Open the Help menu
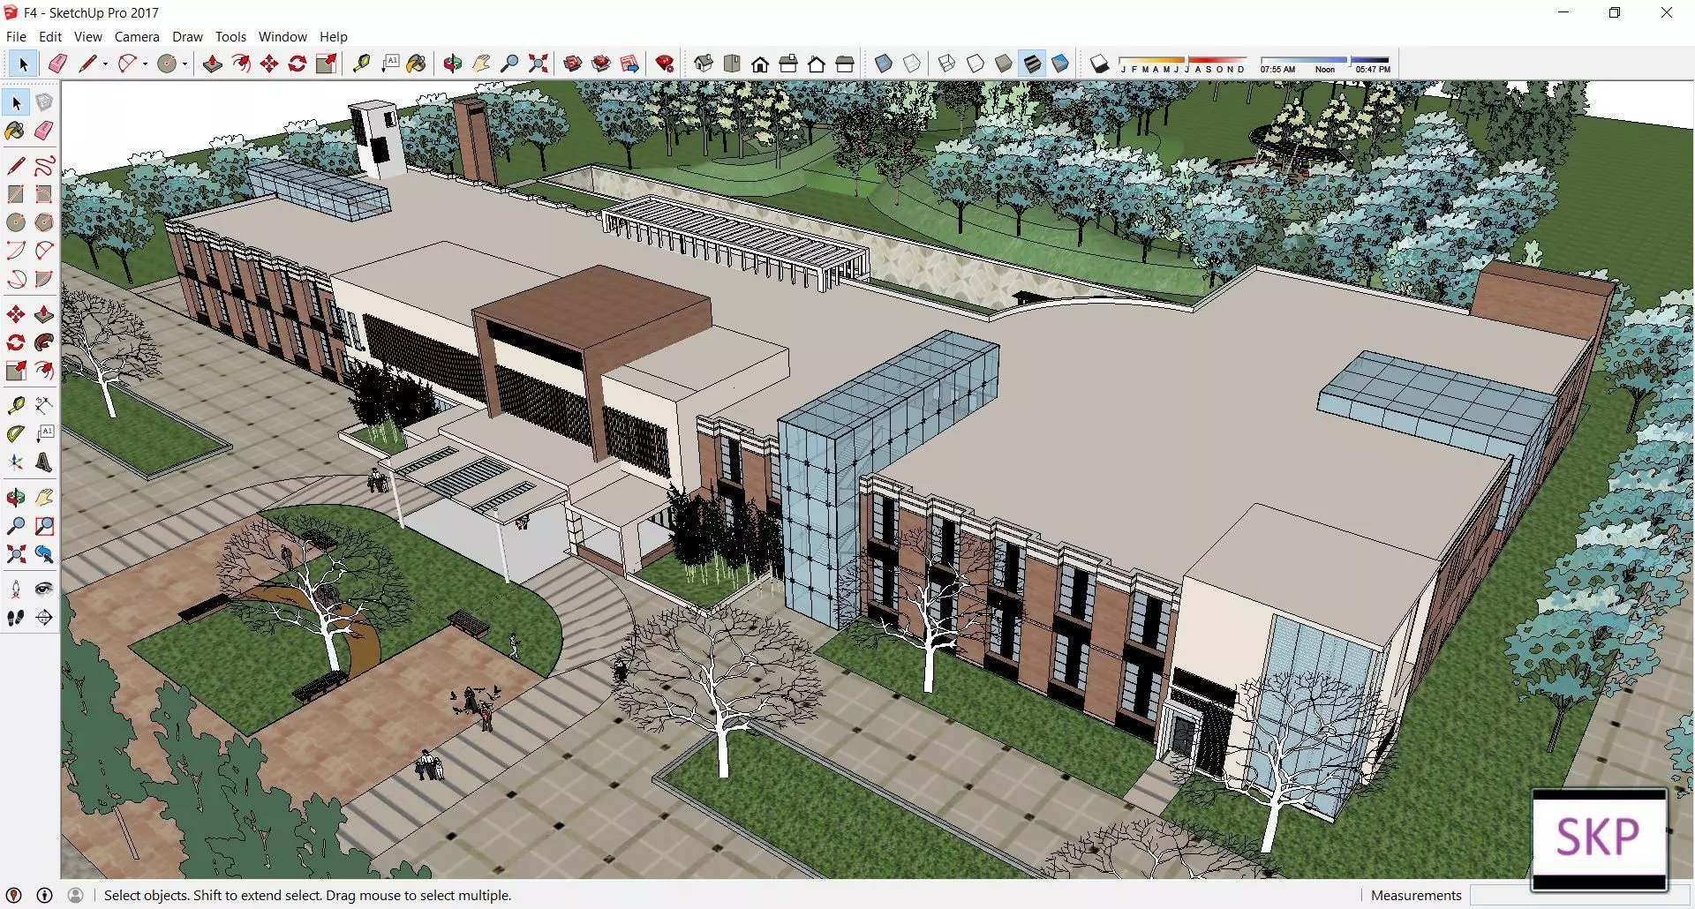 point(334,36)
